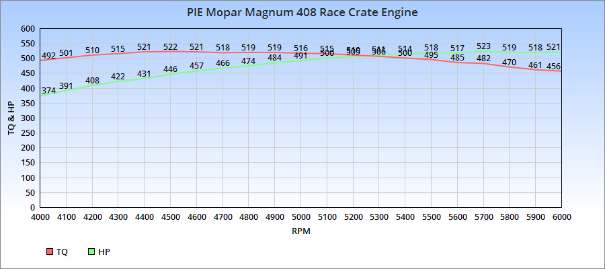This screenshot has width=605, height=269.
Task: Select the 5800 RPM axis tick label
Action: click(x=510, y=217)
